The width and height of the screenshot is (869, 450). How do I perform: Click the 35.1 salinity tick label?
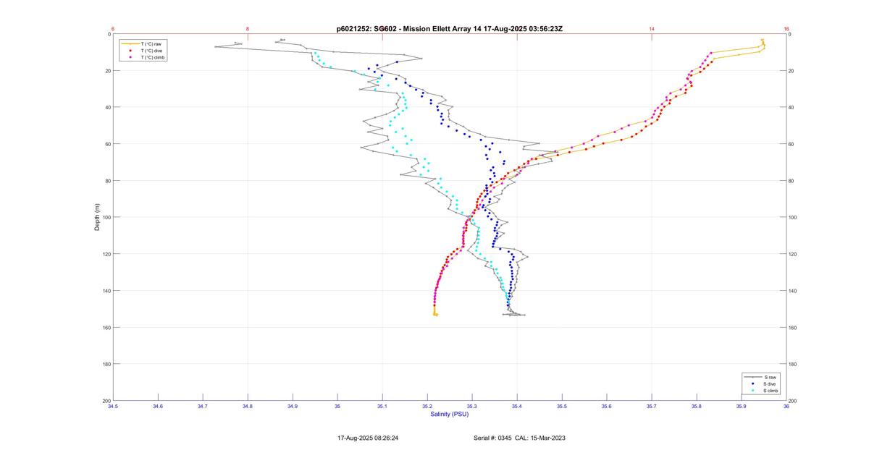(x=382, y=406)
